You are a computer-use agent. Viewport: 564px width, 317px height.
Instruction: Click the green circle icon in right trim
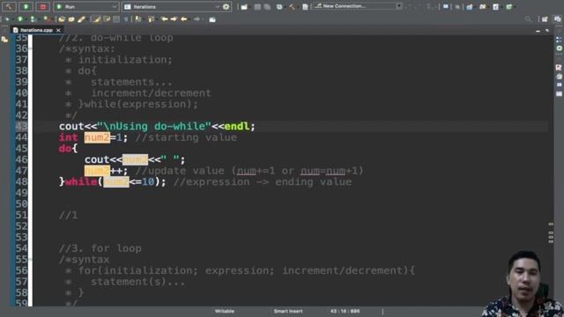click(x=559, y=48)
